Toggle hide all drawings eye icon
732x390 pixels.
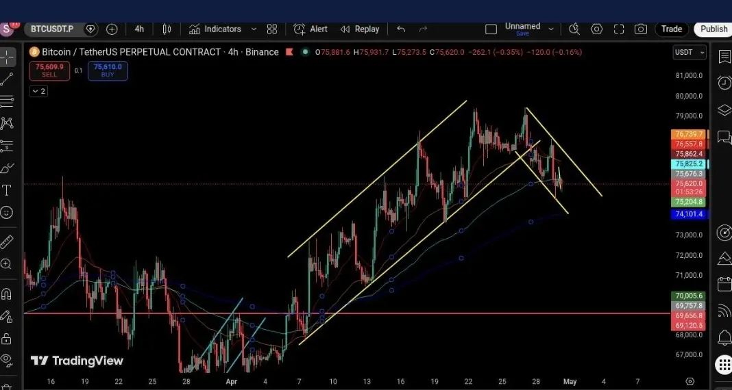(x=6, y=360)
